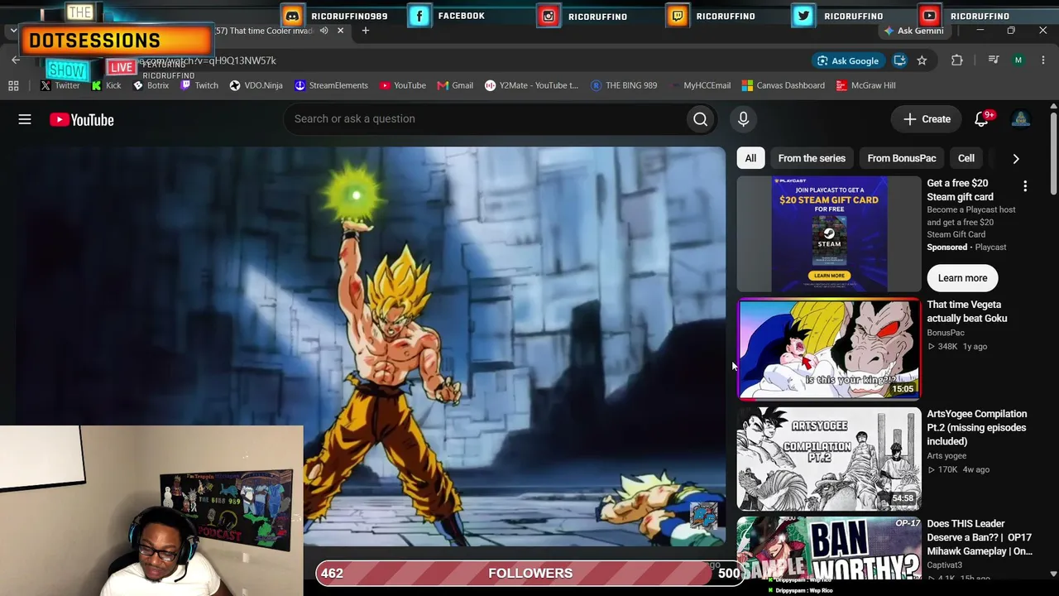Bookmark this page with the star icon
This screenshot has width=1059, height=596.
point(922,60)
